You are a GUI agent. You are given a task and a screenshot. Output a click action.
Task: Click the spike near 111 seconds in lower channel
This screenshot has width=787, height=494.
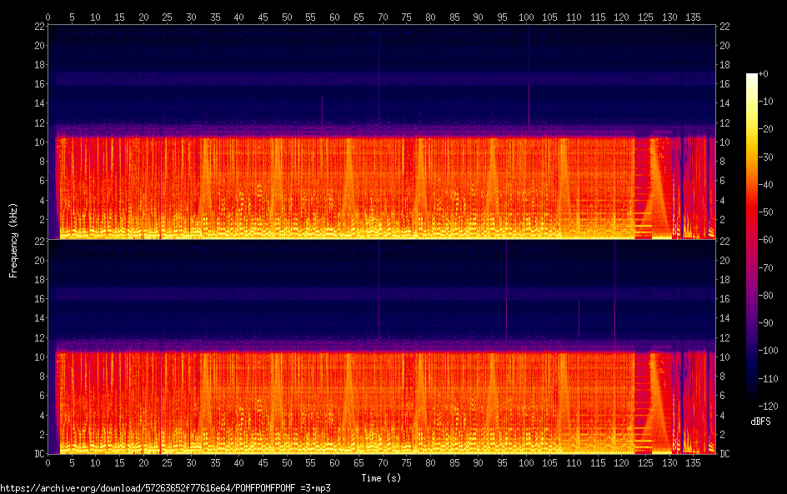click(x=579, y=318)
